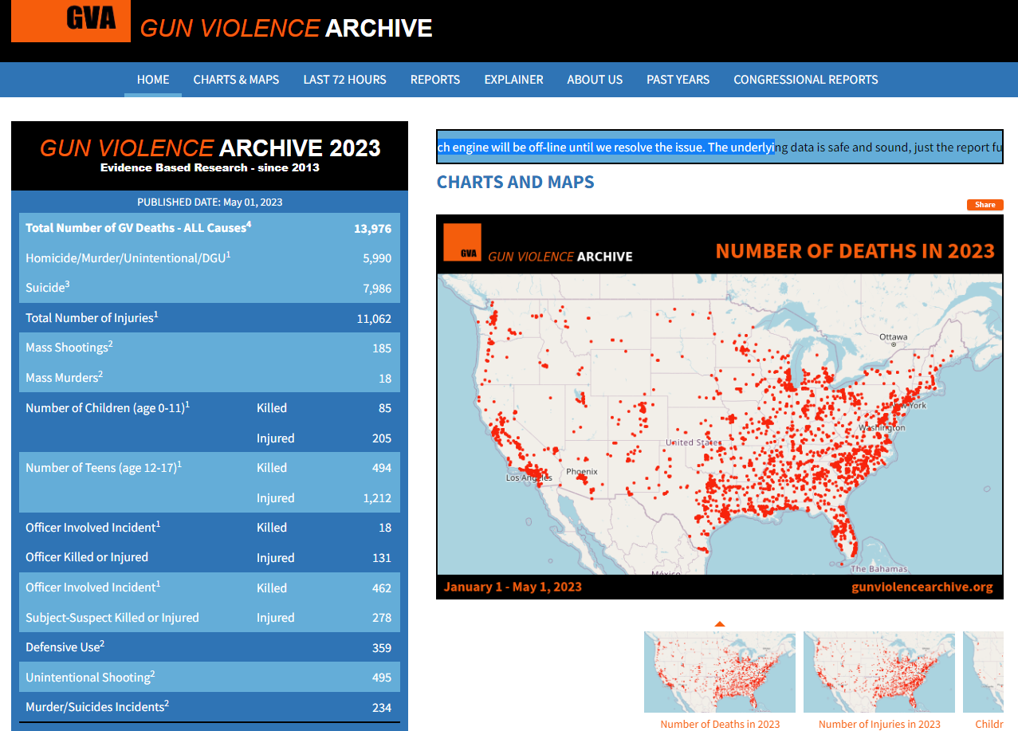This screenshot has width=1018, height=731.
Task: Click the 13,976 total deaths value
Action: [x=372, y=229]
